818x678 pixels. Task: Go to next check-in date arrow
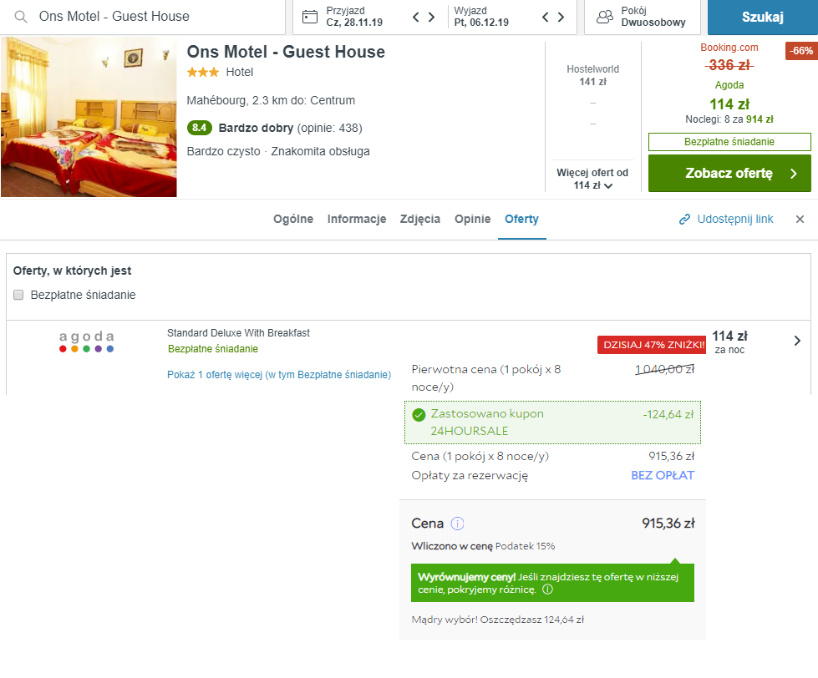[x=431, y=17]
